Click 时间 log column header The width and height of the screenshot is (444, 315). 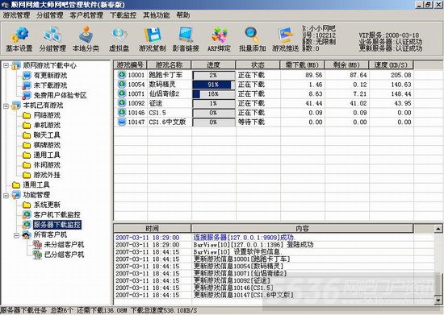pyautogui.click(x=153, y=228)
